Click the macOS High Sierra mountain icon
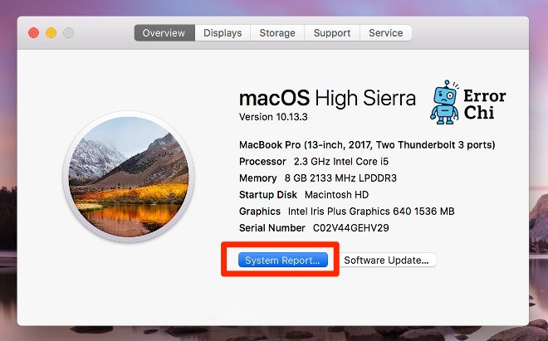The height and width of the screenshot is (341, 548). click(132, 179)
